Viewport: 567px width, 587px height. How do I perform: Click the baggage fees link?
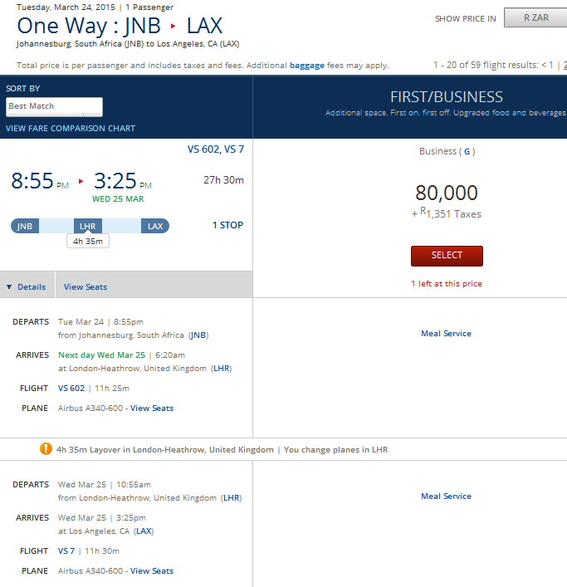pos(306,65)
